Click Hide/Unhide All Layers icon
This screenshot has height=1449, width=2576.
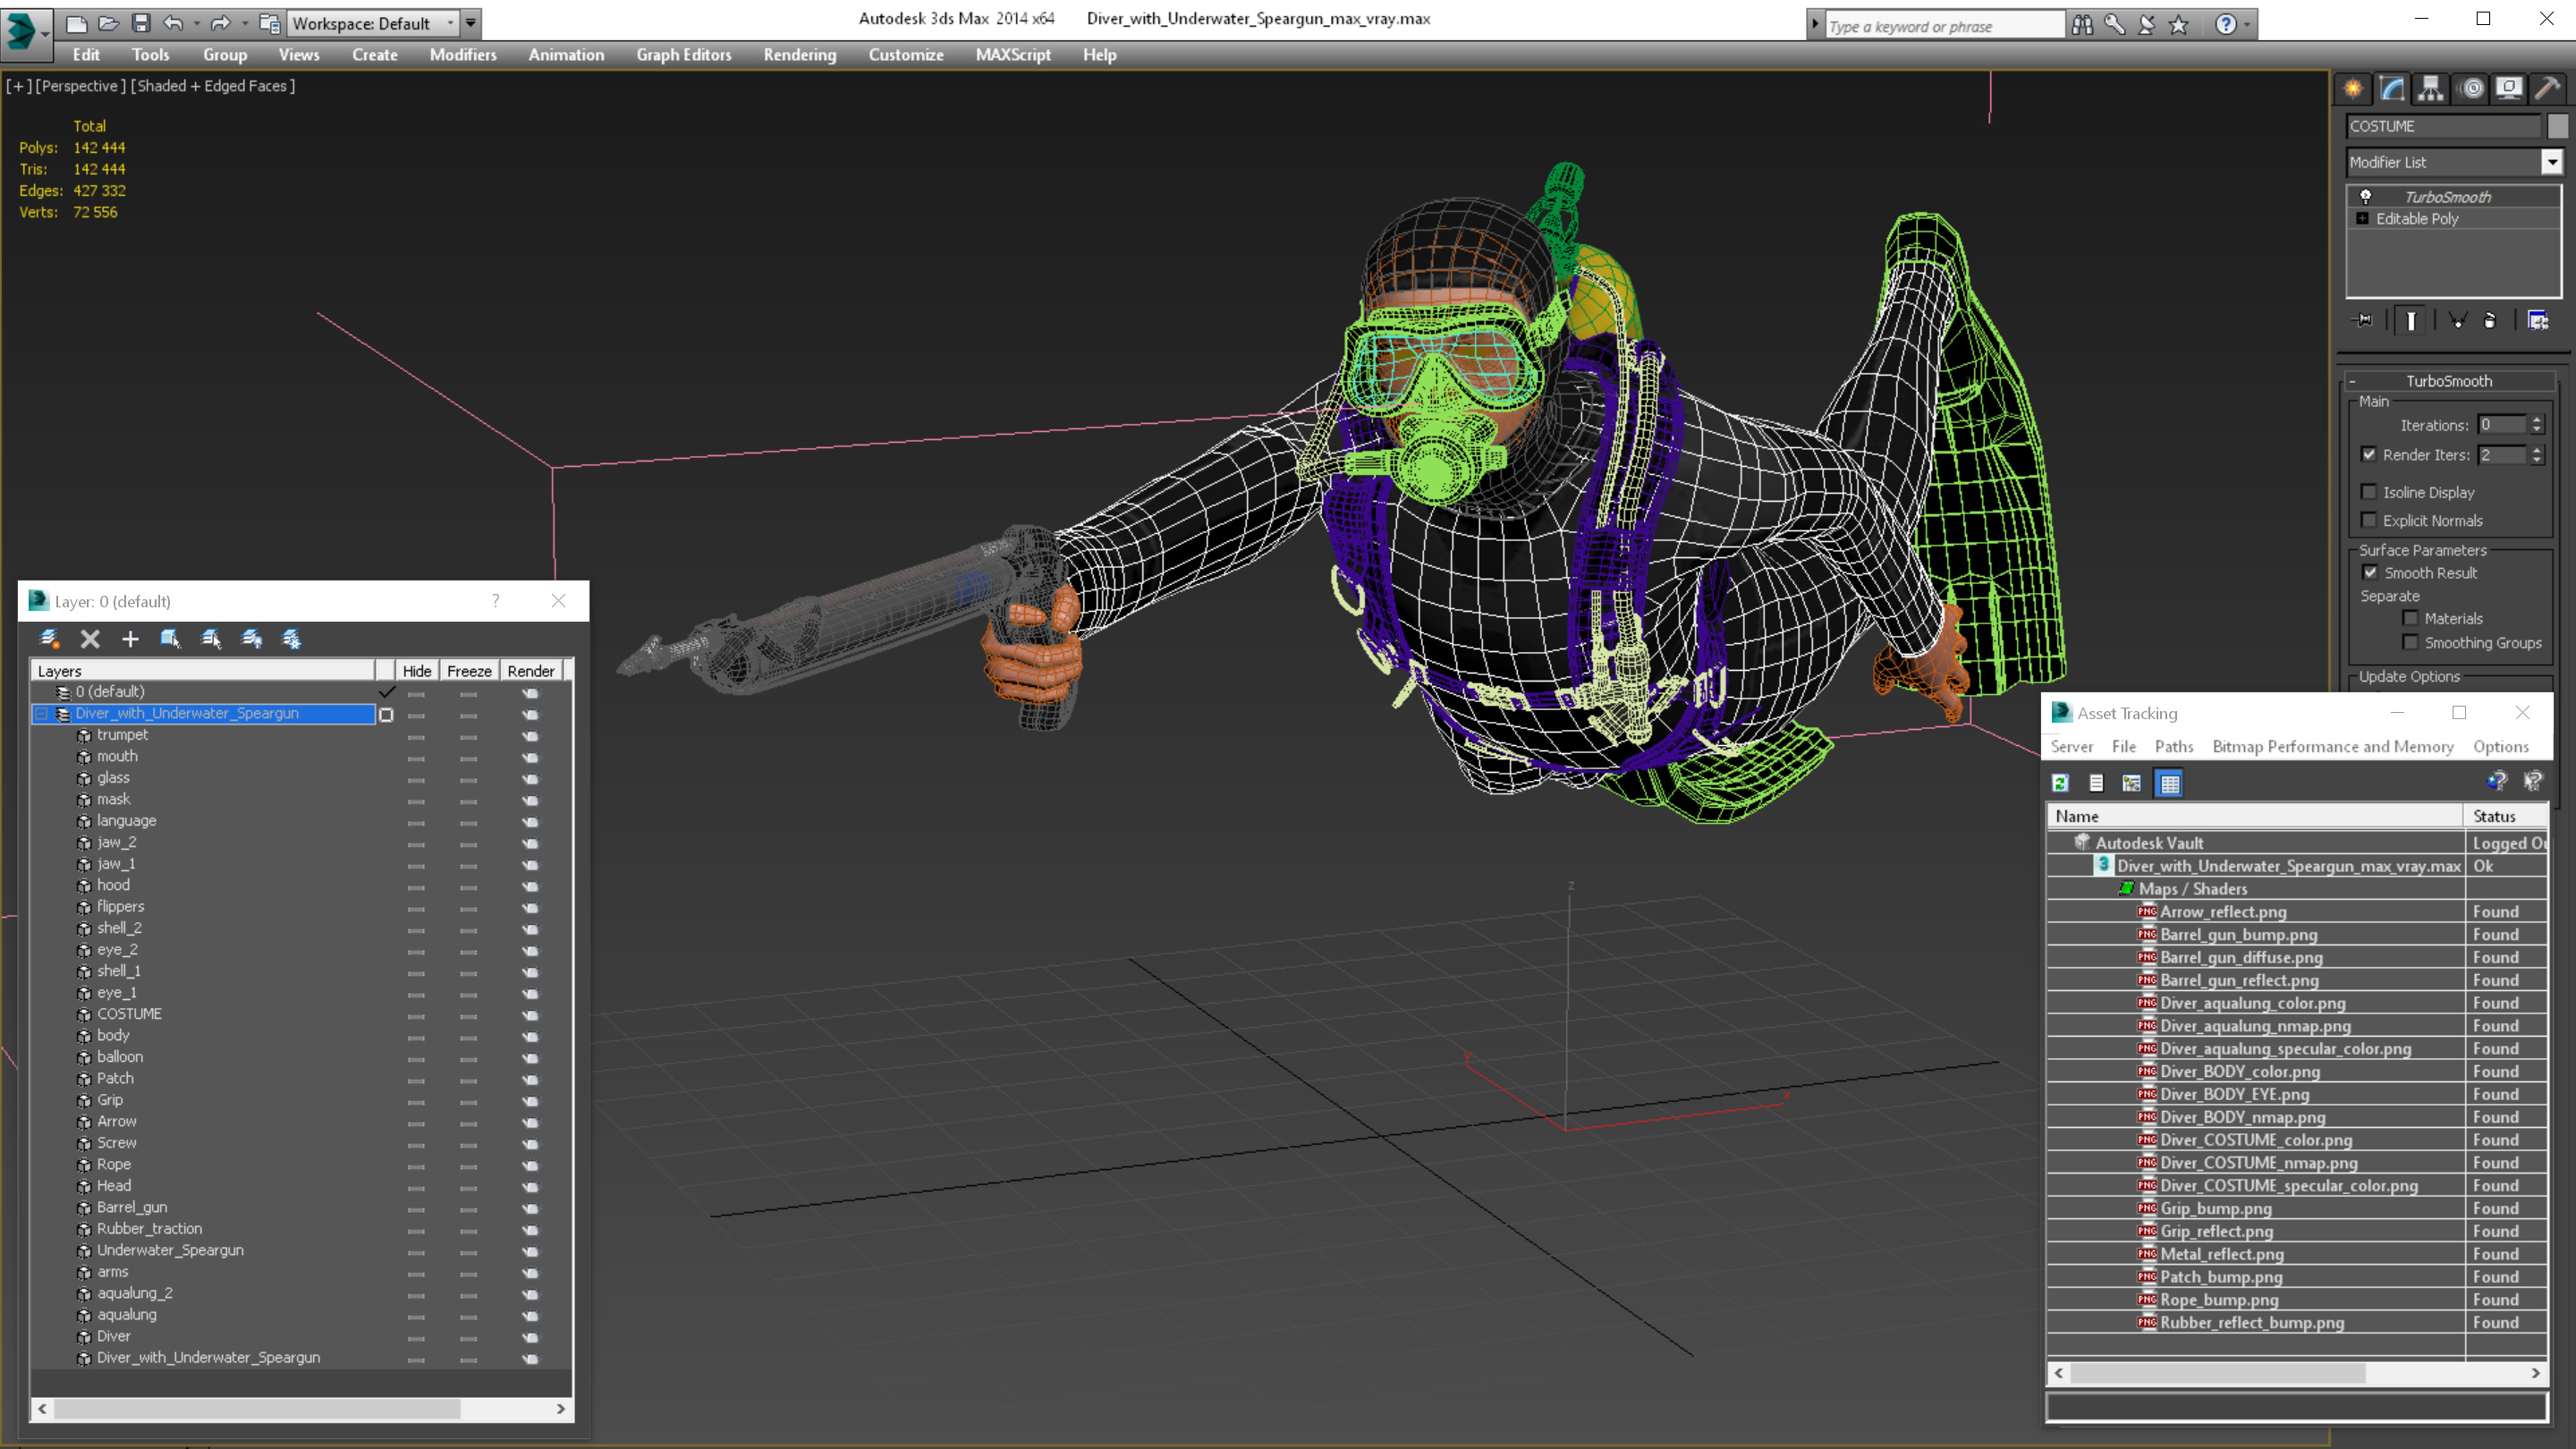(x=252, y=639)
